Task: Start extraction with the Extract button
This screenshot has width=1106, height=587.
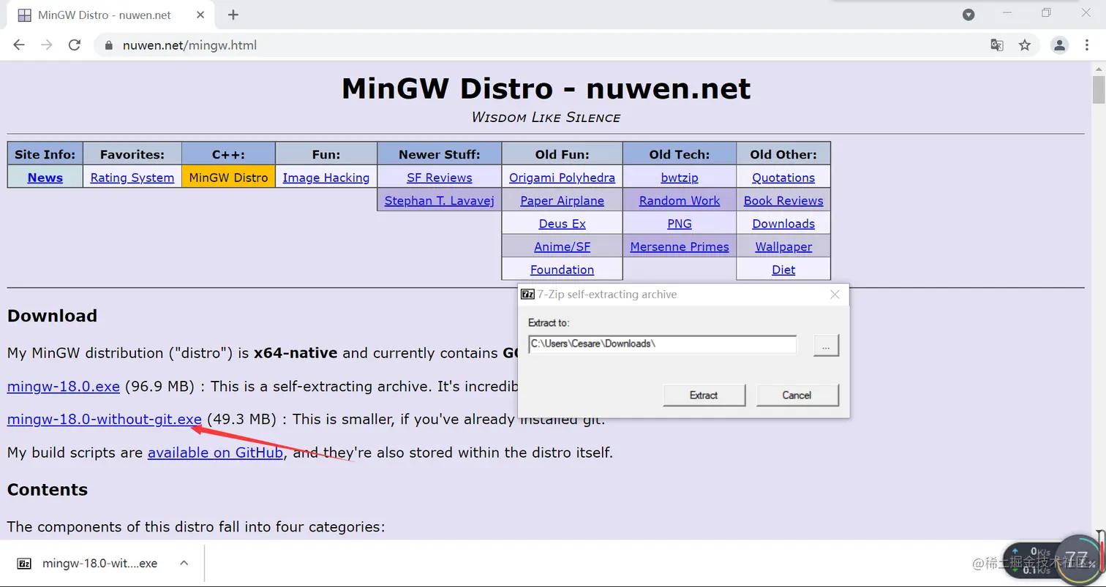Action: tap(704, 395)
